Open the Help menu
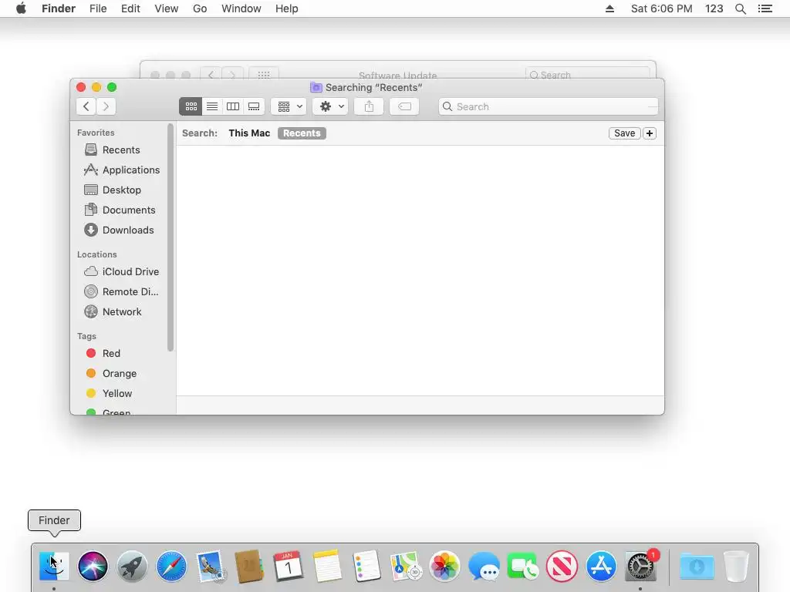The image size is (790, 592). pos(287,8)
